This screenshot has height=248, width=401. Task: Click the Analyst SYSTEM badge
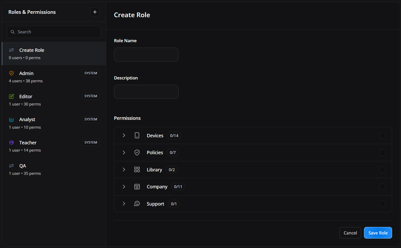click(91, 119)
